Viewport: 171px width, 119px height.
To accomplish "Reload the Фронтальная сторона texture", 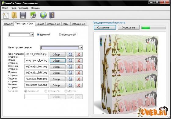I will tap(70, 54).
